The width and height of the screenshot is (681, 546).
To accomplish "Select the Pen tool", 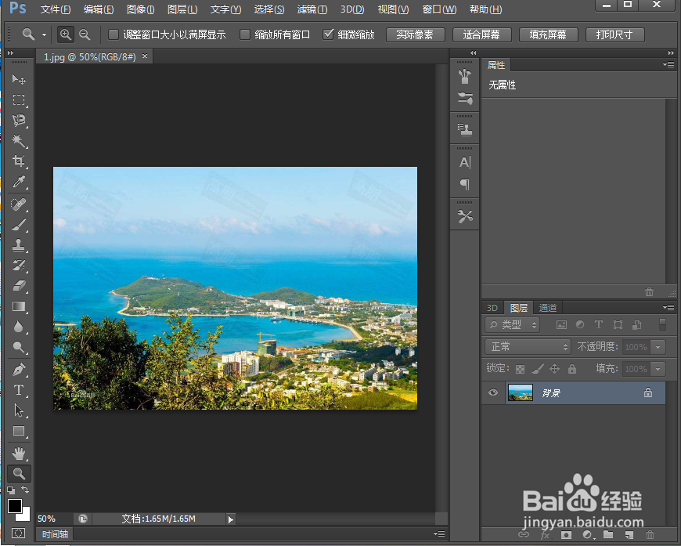I will coord(19,370).
